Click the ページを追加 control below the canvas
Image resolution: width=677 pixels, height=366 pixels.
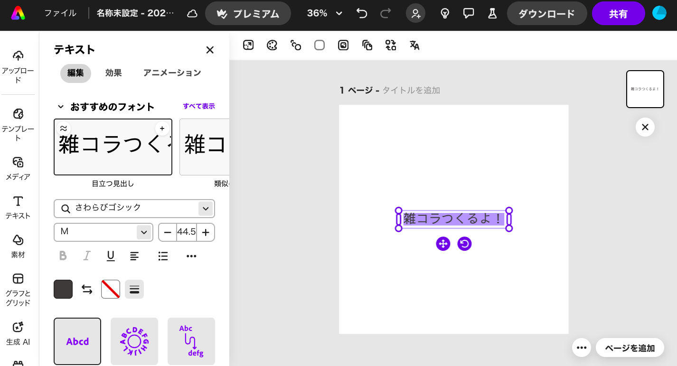(x=630, y=348)
